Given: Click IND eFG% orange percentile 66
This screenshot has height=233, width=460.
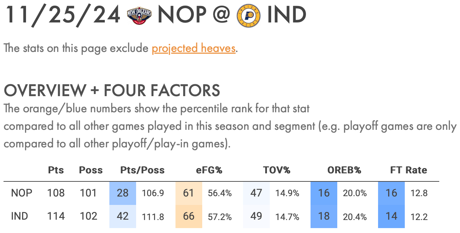Looking at the screenshot, I should [x=189, y=216].
